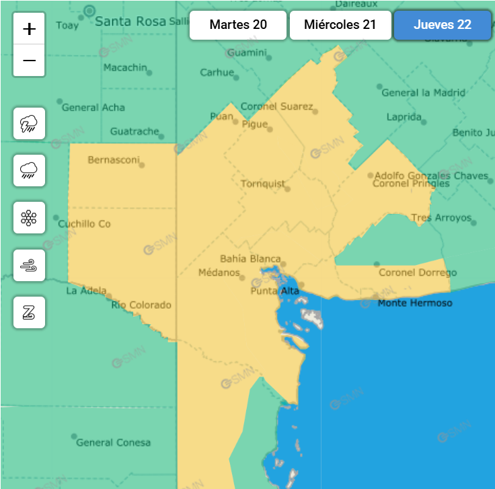Image resolution: width=495 pixels, height=489 pixels.
Task: Show thunderstorm alerts layer
Action: point(29,123)
